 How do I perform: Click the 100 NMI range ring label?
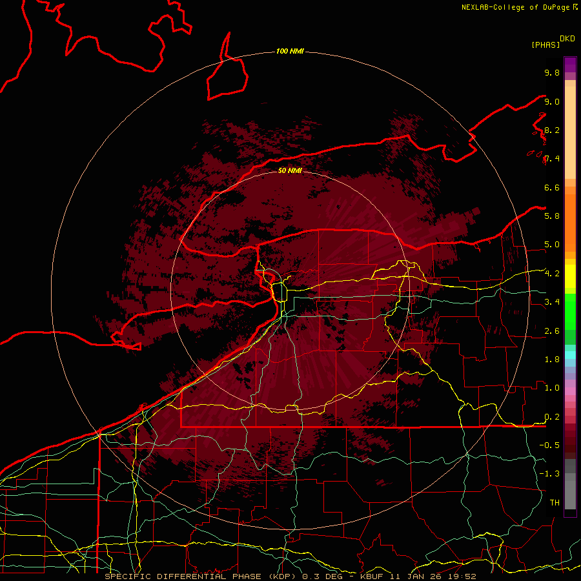pyautogui.click(x=290, y=51)
